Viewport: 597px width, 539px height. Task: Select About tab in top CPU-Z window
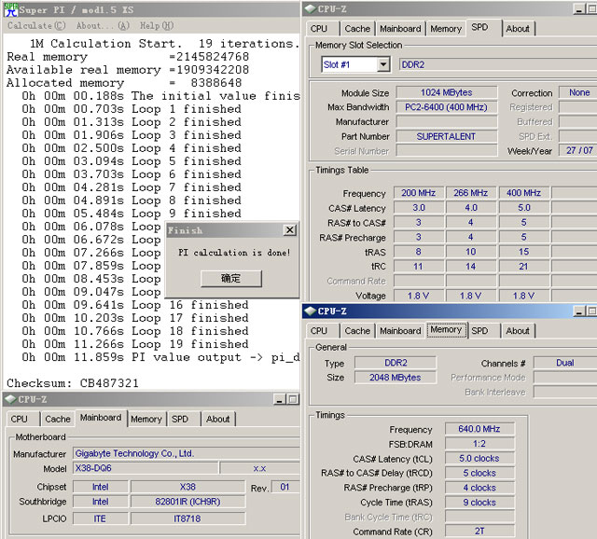tap(518, 29)
